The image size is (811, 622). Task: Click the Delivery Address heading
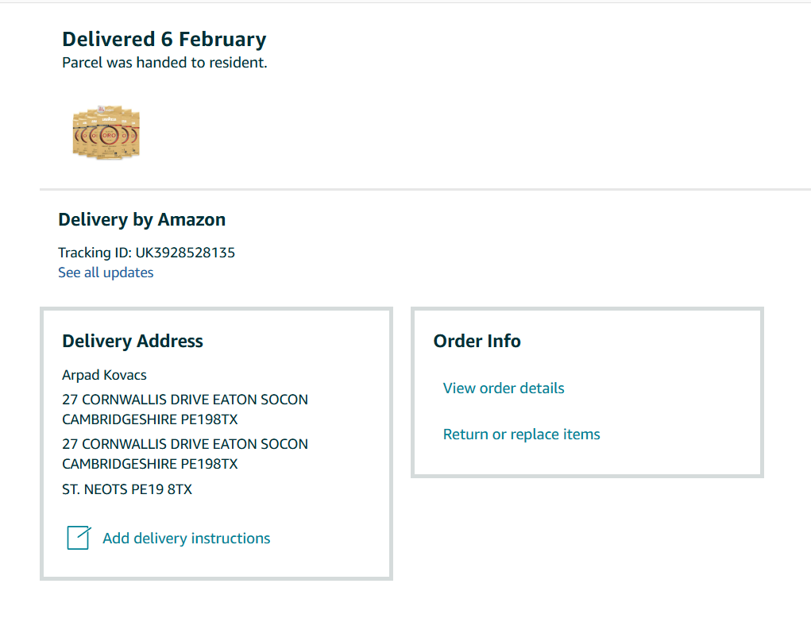coord(133,341)
